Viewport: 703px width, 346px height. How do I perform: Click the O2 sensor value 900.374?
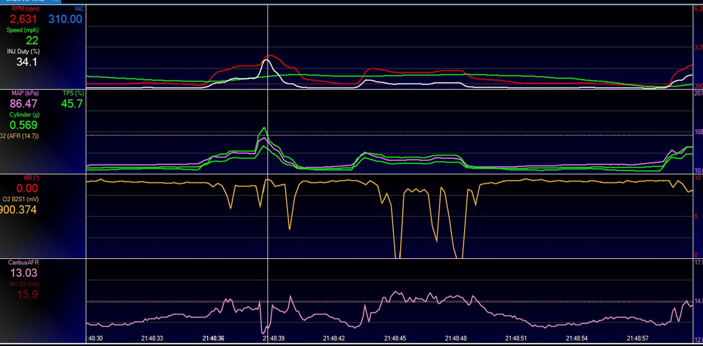(x=19, y=209)
